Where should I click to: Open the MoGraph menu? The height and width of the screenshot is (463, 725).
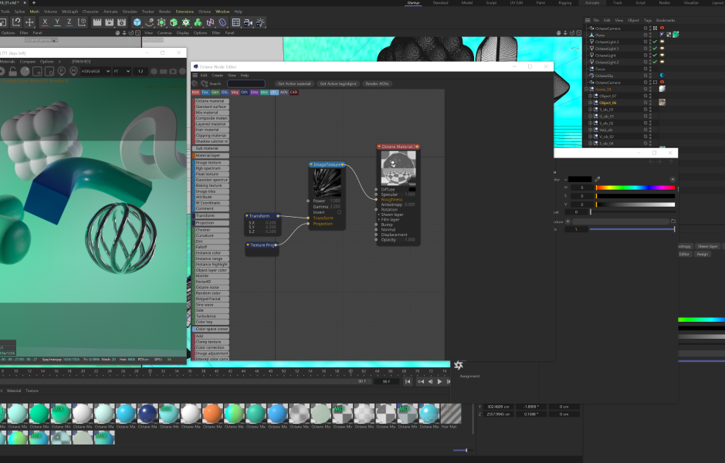(x=69, y=12)
